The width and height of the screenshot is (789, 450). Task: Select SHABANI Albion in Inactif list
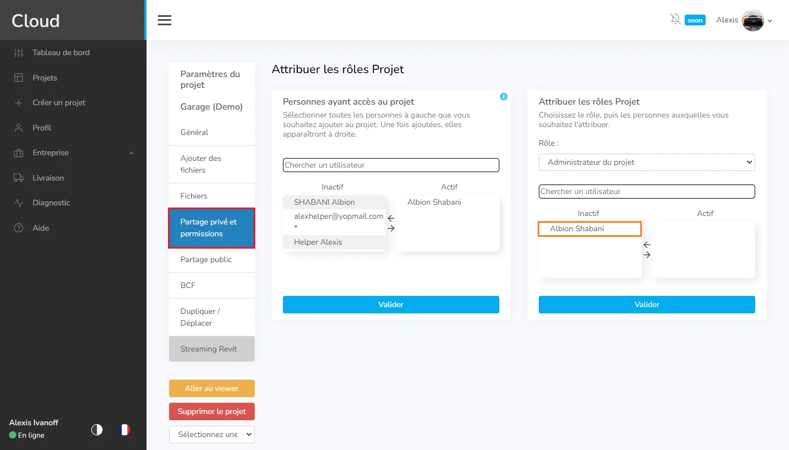335,202
